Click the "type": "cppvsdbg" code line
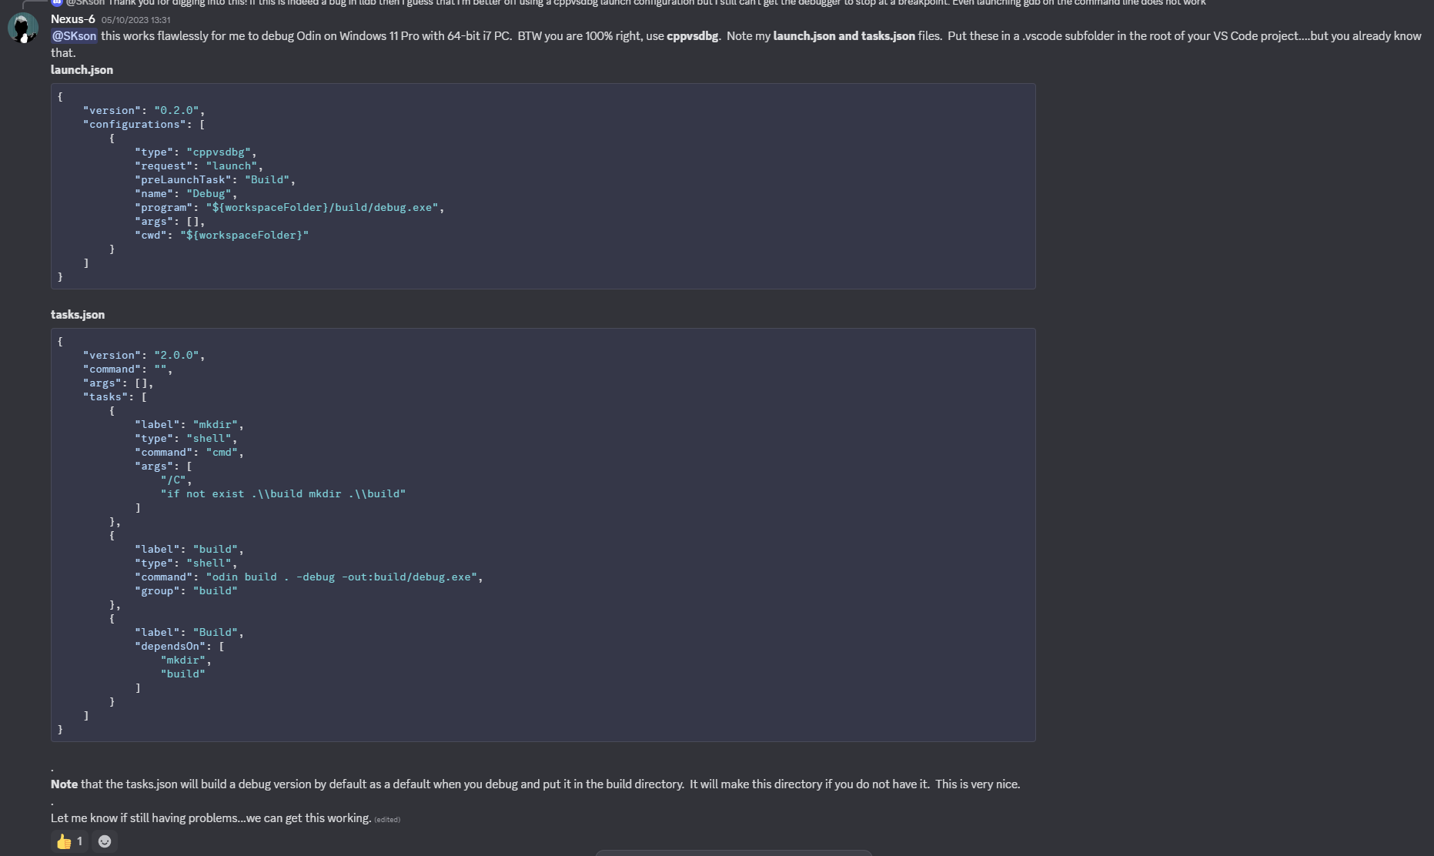This screenshot has width=1434, height=856. tap(196, 152)
